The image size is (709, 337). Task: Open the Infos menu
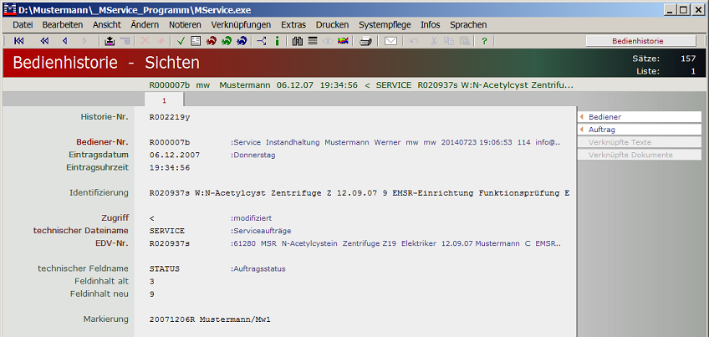(430, 24)
